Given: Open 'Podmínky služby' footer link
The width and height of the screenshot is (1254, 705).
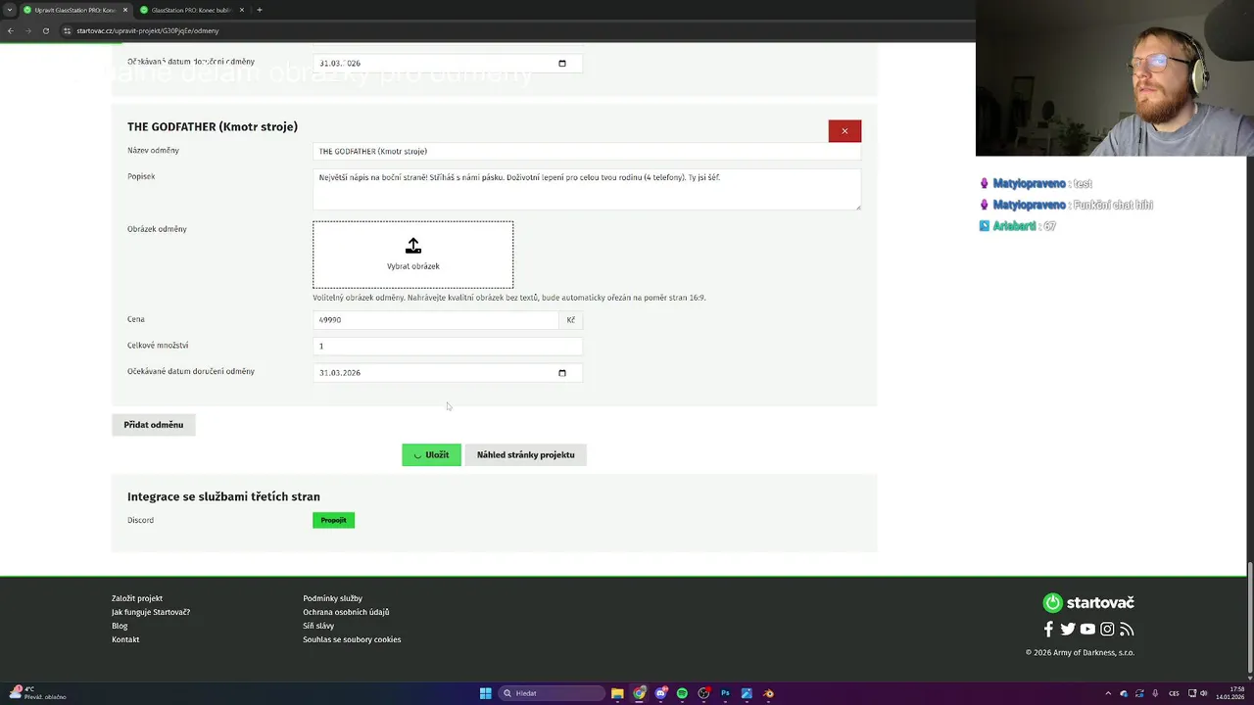Looking at the screenshot, I should 332,598.
